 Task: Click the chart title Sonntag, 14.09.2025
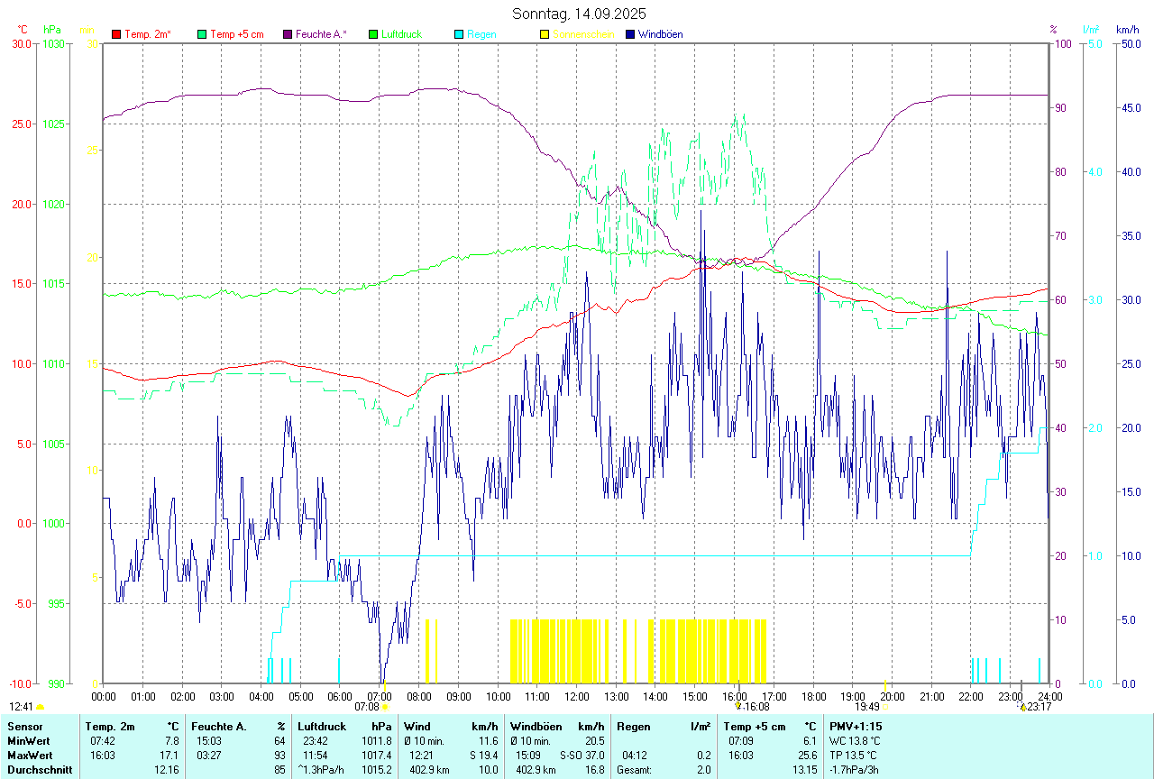[579, 14]
